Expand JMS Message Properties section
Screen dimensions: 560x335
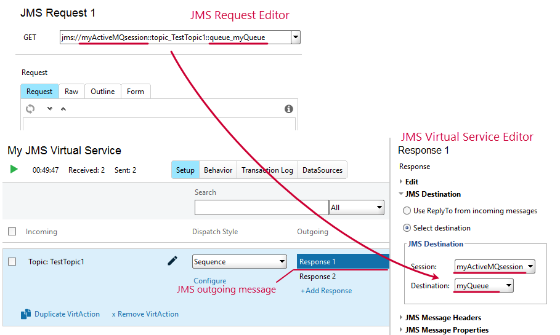coord(401,329)
